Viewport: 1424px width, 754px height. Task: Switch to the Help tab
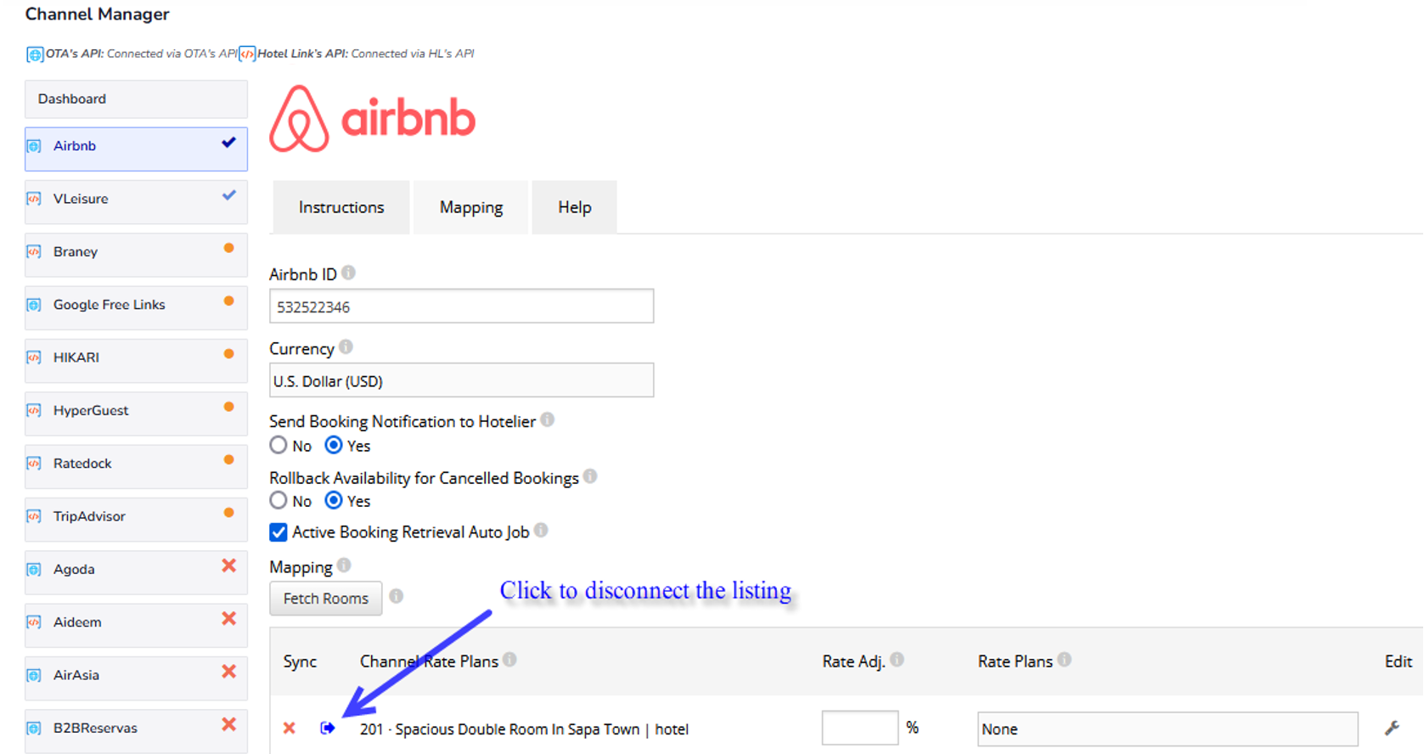pyautogui.click(x=575, y=207)
